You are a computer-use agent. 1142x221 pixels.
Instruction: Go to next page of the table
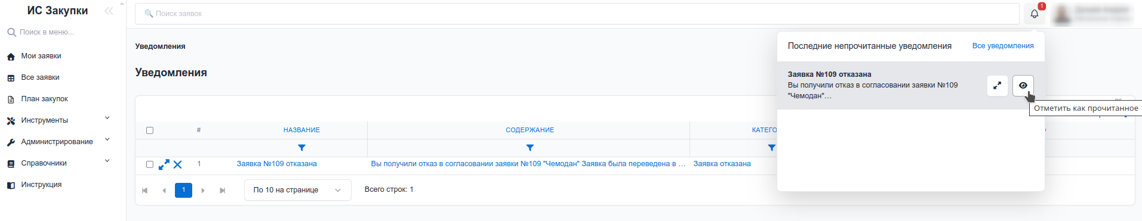tap(203, 191)
